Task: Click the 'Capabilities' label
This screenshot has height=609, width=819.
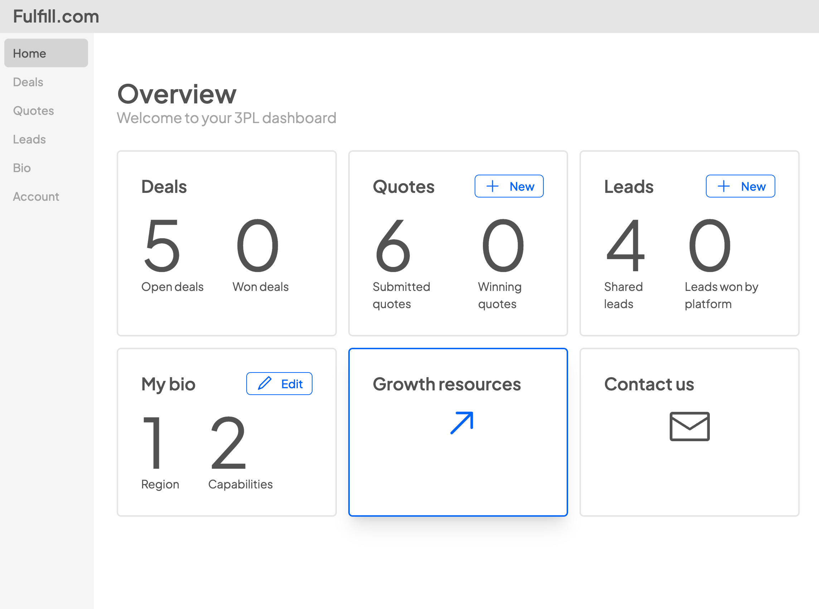Action: pos(241,484)
